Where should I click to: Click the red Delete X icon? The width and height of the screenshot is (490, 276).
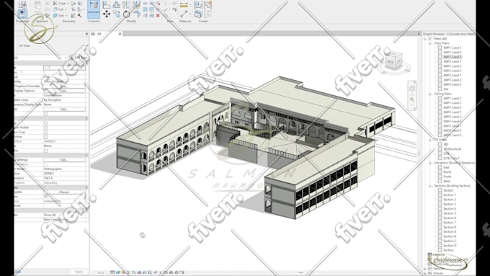(x=158, y=15)
